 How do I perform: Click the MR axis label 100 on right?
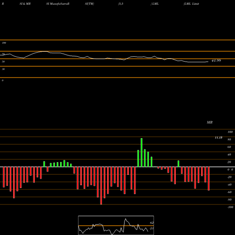click(x=230, y=132)
